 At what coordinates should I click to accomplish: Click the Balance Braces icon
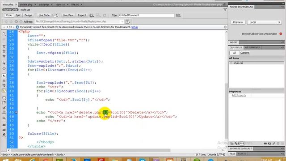4,68
